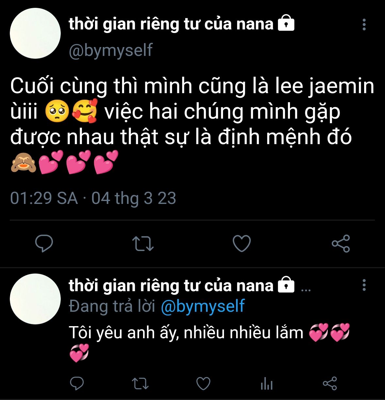Reply to the 'Tôi yêu anh ấy' tweet
This screenshot has width=385, height=400.
click(77, 383)
